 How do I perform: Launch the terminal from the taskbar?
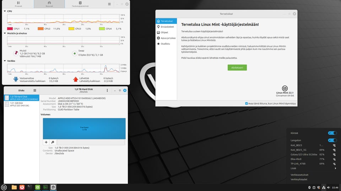[x=30, y=187]
